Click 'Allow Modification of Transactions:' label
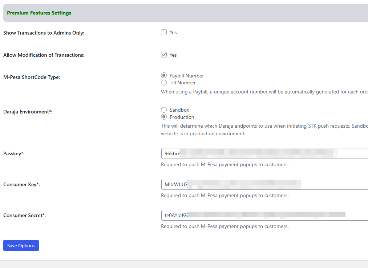The image size is (368, 268). pos(44,55)
